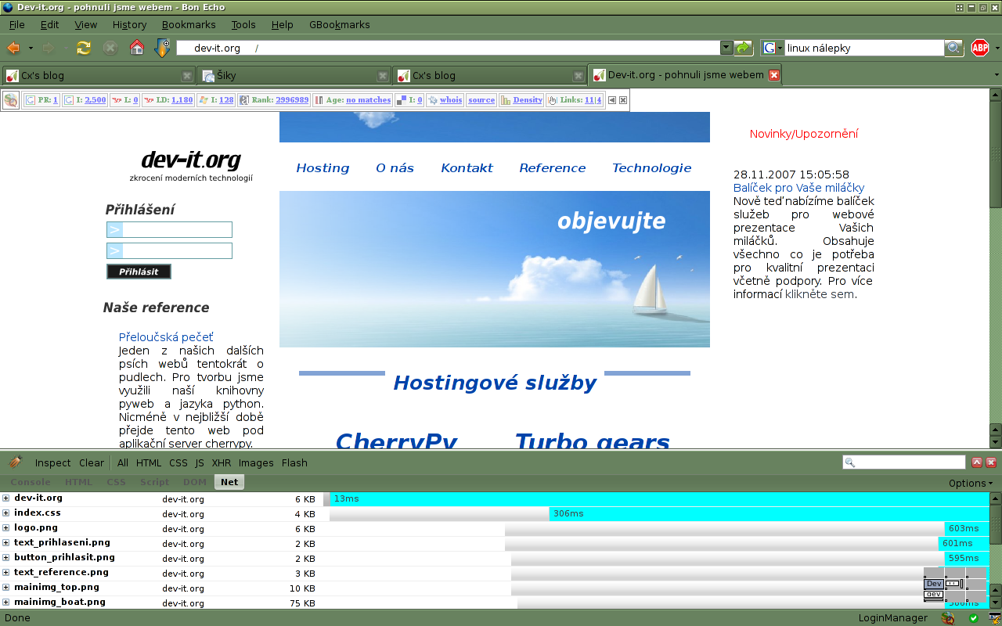This screenshot has width=1002, height=626.
Task: Click the Reload page icon
Action: coord(83,48)
